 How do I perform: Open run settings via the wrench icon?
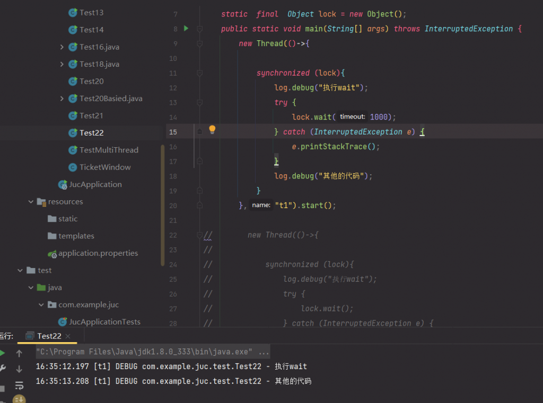(x=3, y=369)
